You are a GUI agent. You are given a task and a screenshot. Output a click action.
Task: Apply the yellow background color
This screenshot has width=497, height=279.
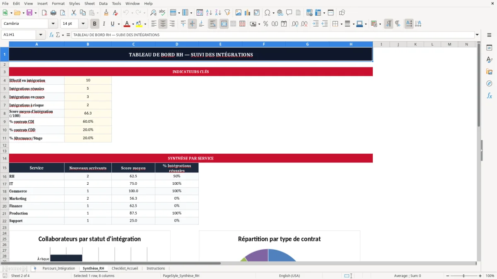point(139,24)
